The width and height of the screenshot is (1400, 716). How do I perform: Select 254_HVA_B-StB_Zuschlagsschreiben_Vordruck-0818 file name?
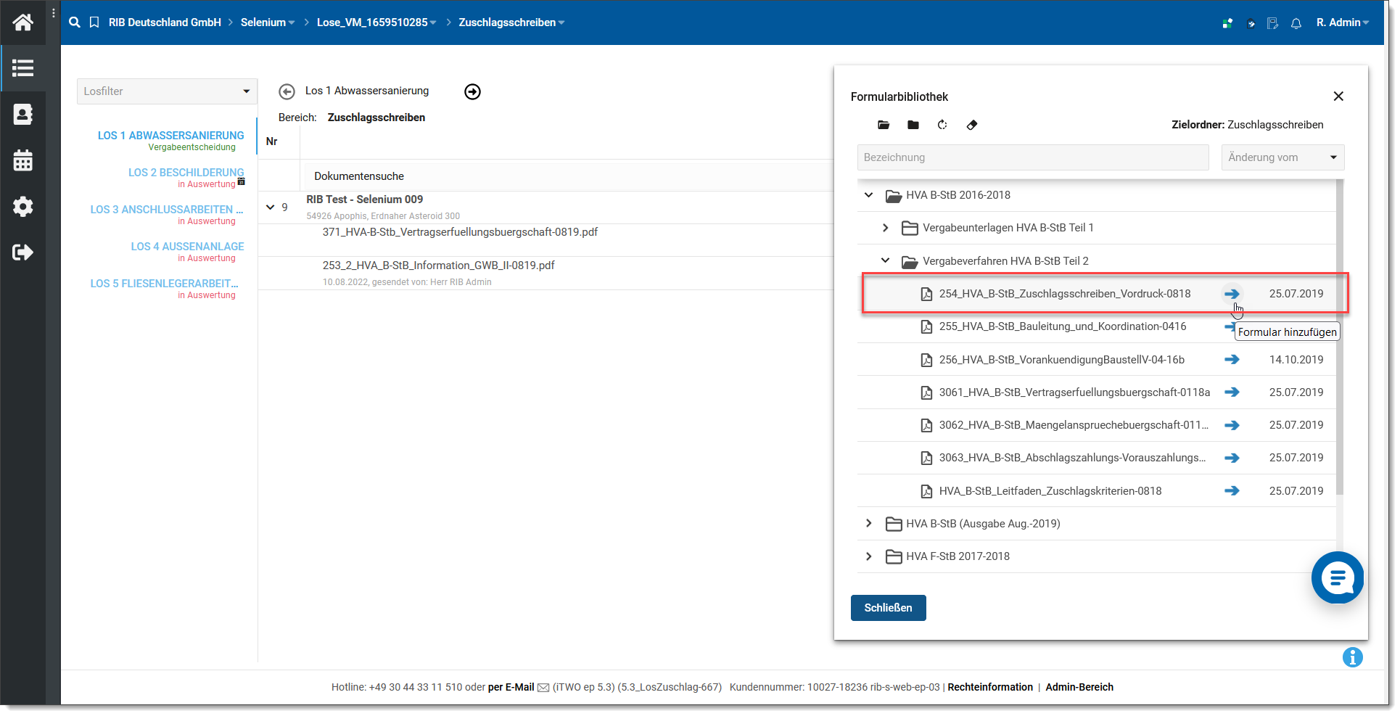(x=1065, y=294)
